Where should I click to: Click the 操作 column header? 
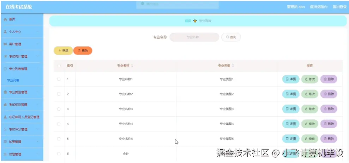click(309, 66)
